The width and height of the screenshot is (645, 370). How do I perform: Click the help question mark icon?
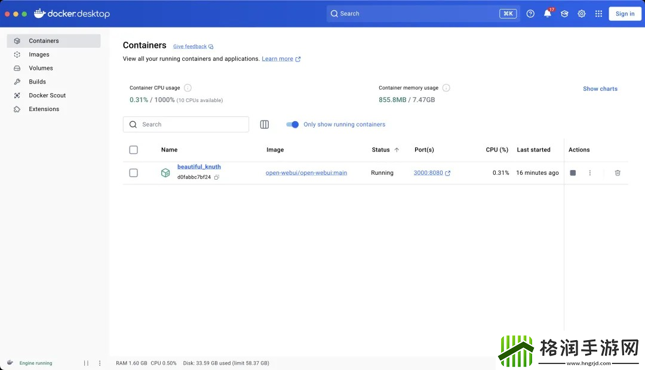pos(530,14)
